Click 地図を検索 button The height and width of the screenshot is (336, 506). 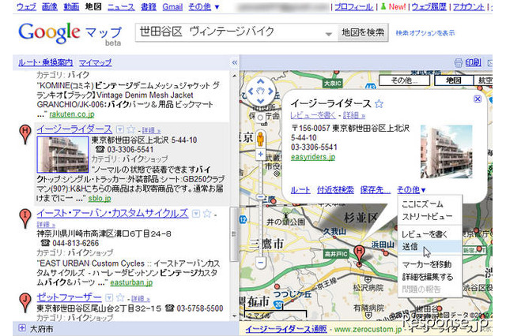click(363, 32)
